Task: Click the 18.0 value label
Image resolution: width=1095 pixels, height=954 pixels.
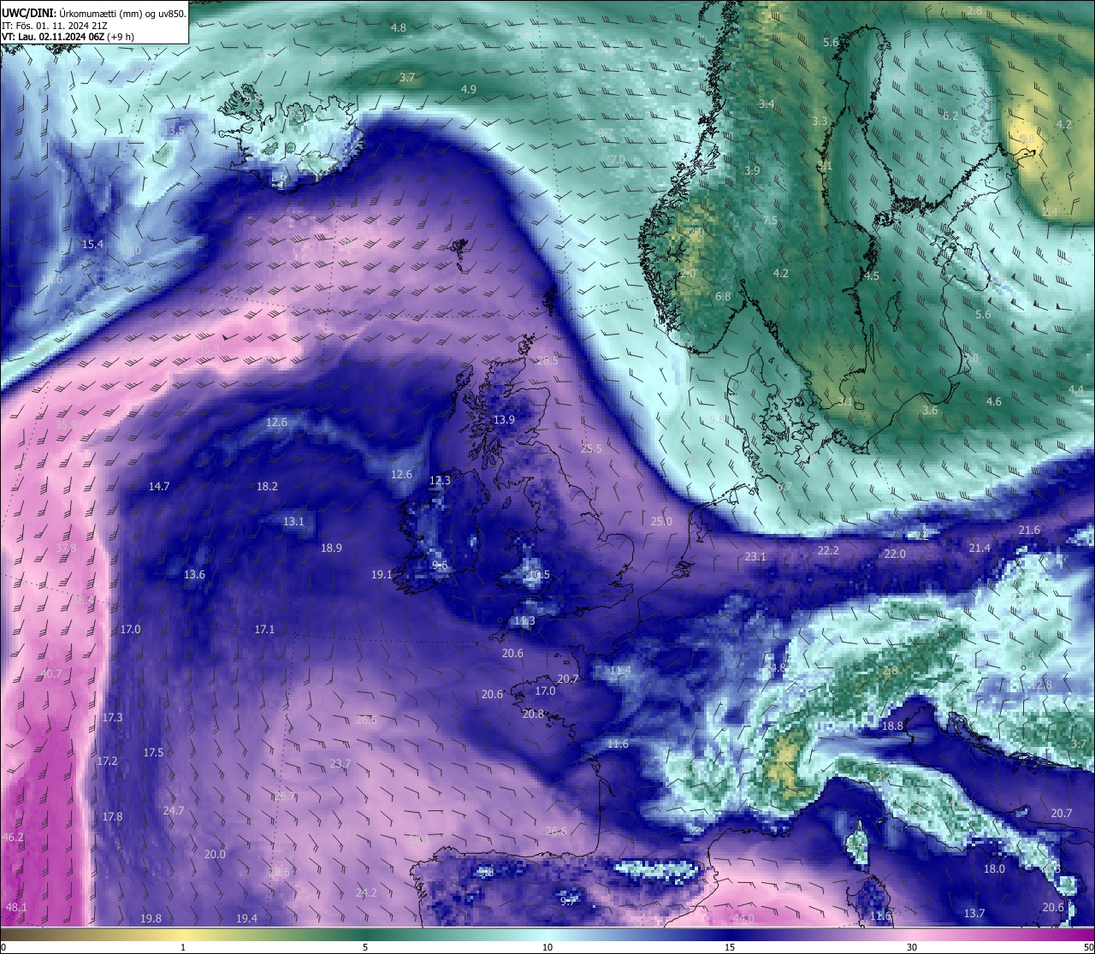Action: tap(994, 868)
